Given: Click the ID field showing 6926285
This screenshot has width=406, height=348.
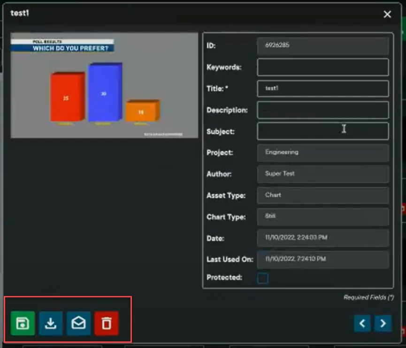Looking at the screenshot, I should coord(322,46).
